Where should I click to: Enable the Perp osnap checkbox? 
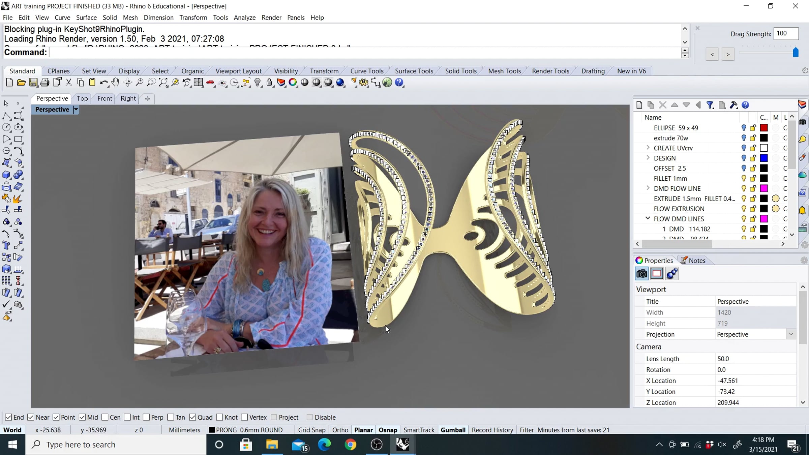[x=146, y=417]
